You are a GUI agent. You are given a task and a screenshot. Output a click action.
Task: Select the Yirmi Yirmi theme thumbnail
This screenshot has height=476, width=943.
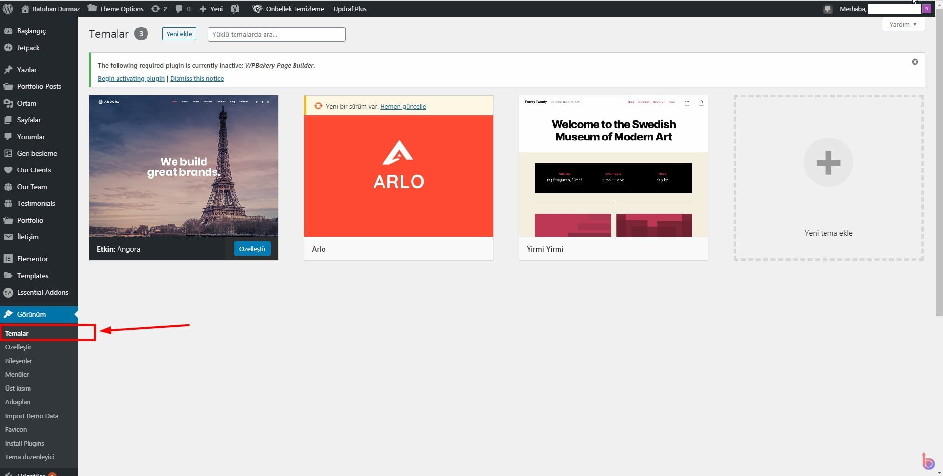coord(614,166)
